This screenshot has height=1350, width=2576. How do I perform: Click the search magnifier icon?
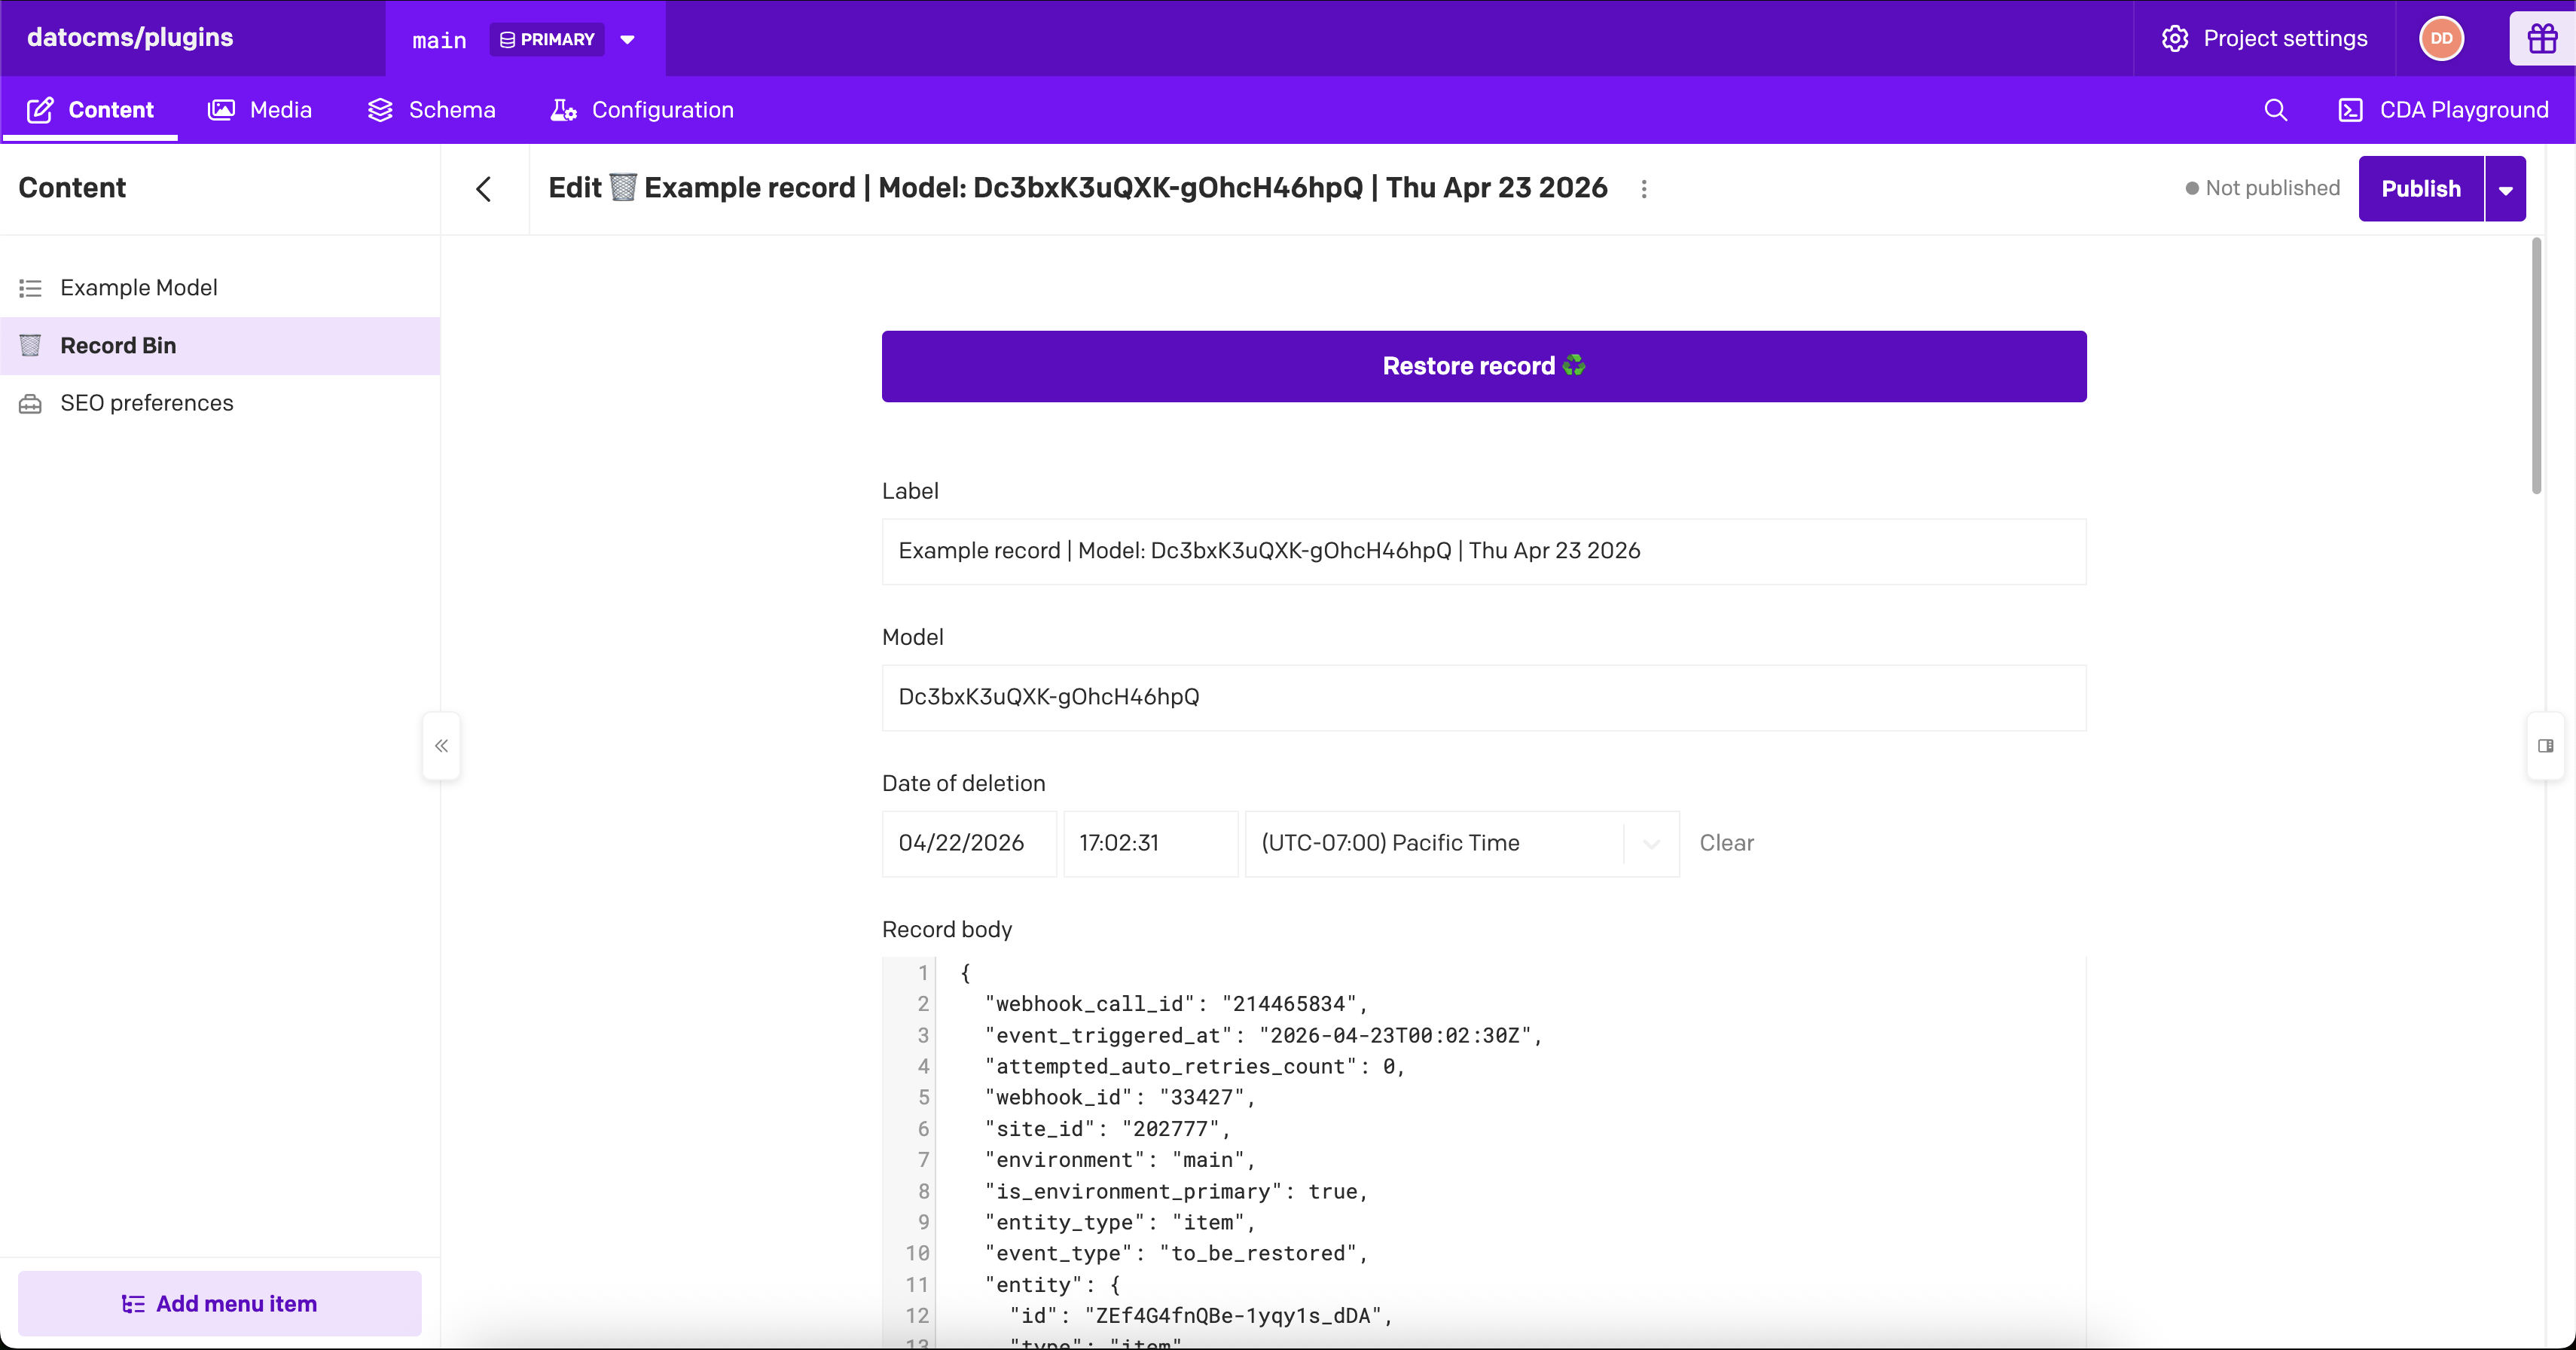[2275, 110]
